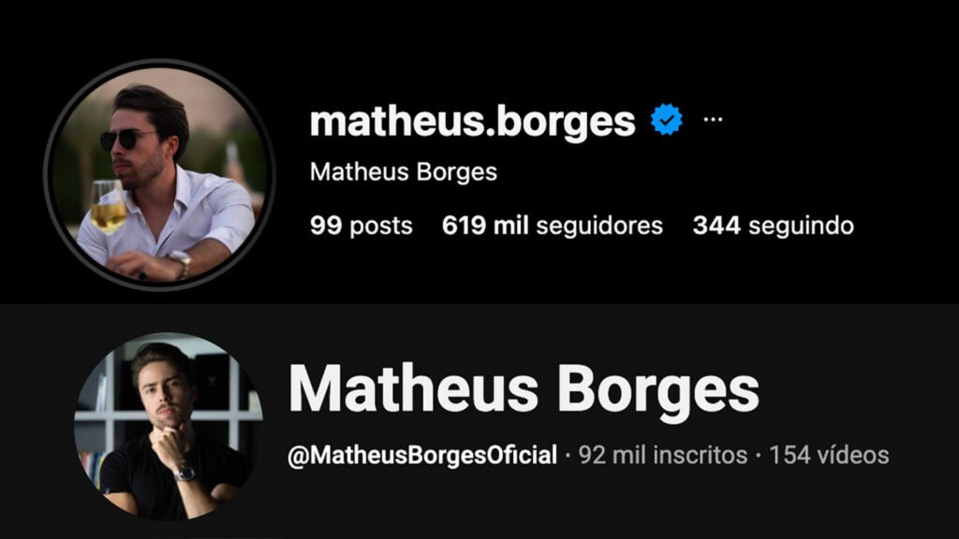Open the Instagram profile photo with sunglasses

coord(159,175)
